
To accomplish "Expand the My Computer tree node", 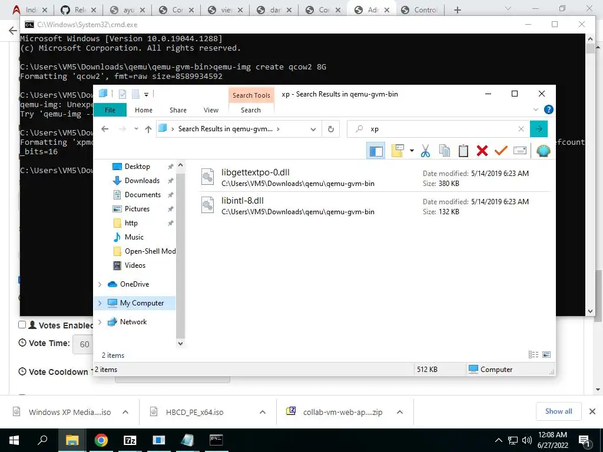I will click(100, 303).
